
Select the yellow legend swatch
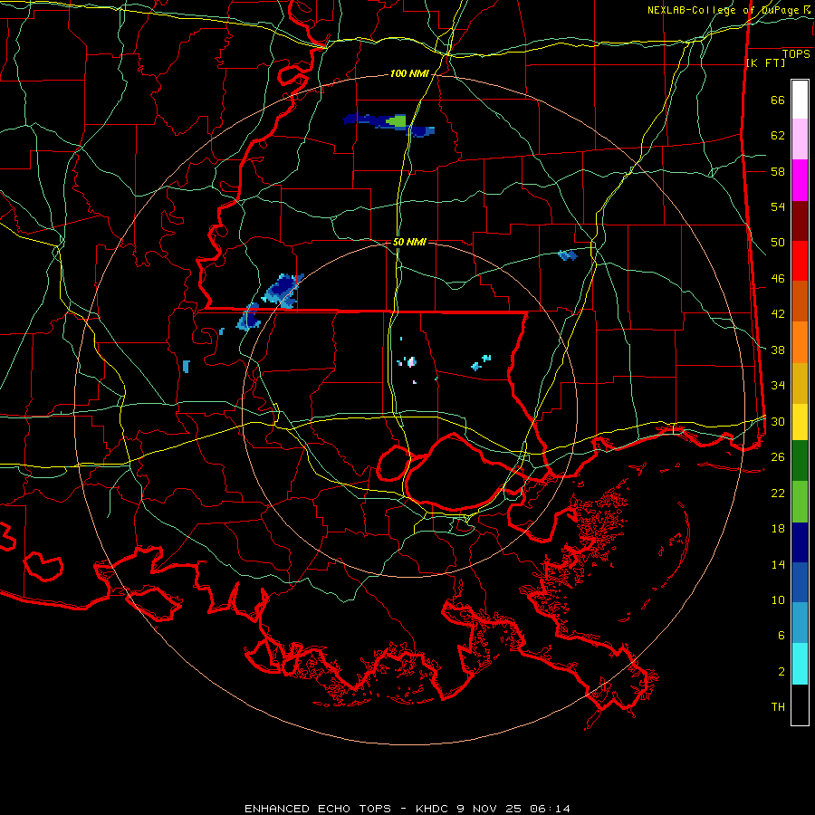click(x=800, y=422)
